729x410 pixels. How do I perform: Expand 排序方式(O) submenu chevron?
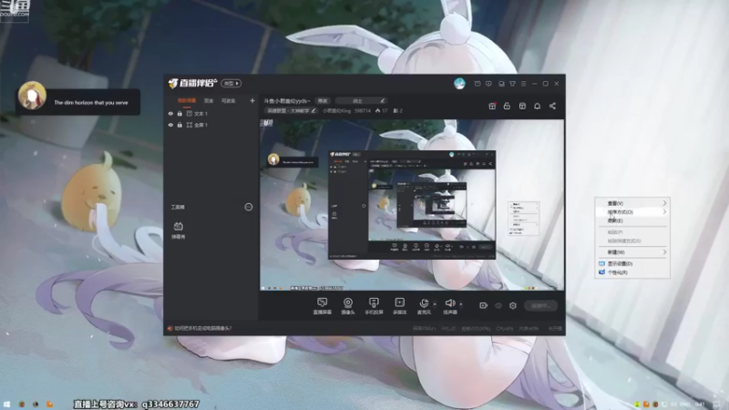click(x=664, y=212)
